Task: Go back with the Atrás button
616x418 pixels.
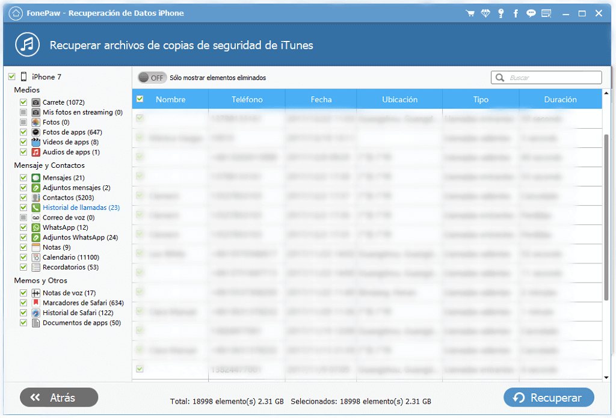Action: click(59, 398)
